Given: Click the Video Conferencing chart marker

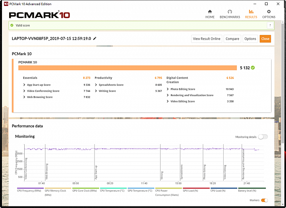Looking at the screenshot, I should pyautogui.click(x=26, y=168).
